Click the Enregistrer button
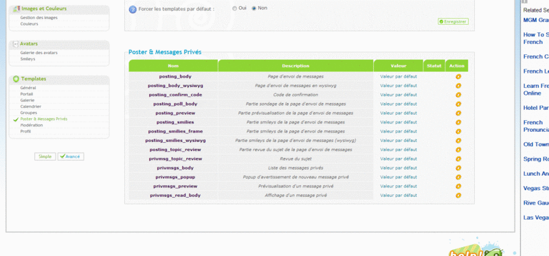This screenshot has height=256, width=549. point(453,22)
